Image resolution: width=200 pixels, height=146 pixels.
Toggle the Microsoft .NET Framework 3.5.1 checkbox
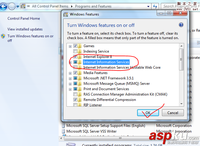[75, 78]
